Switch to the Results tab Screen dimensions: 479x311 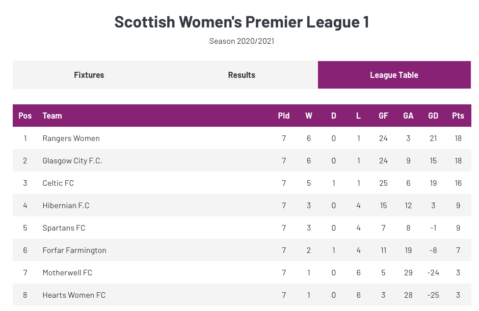pos(242,75)
